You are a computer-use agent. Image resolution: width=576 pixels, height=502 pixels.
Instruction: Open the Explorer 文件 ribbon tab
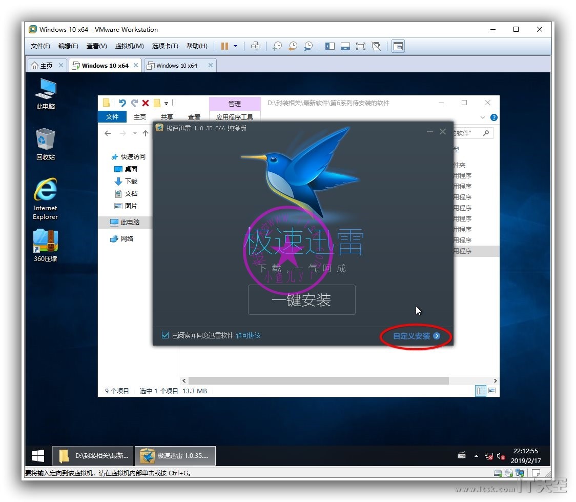click(112, 117)
